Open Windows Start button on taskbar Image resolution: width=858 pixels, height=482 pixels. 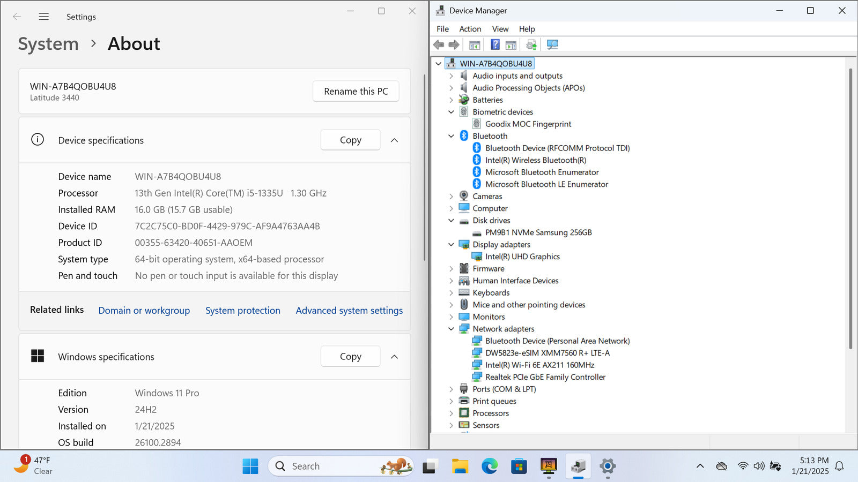(x=250, y=466)
